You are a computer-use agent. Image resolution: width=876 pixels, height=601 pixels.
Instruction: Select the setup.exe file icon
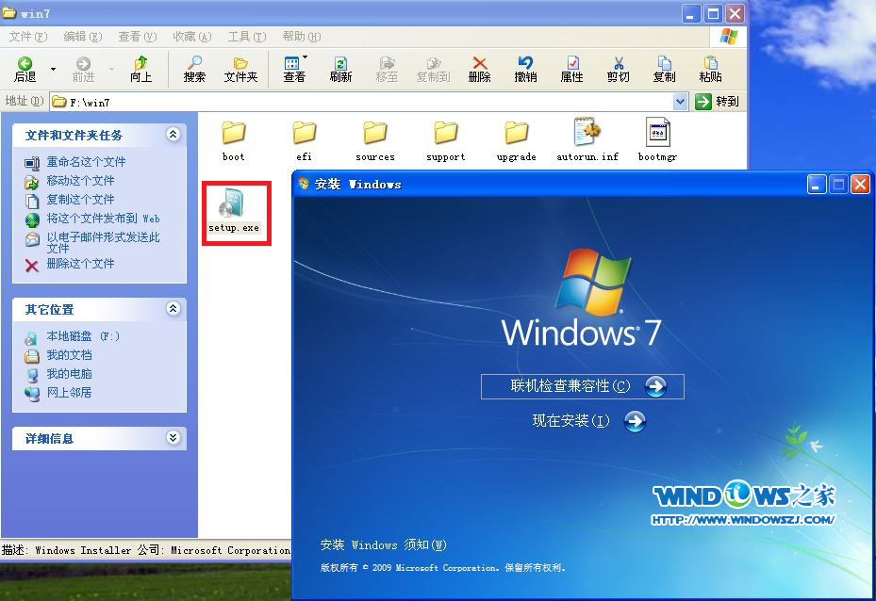232,202
